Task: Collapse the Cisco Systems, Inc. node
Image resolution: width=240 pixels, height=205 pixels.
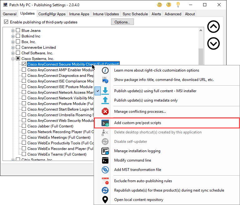Action: click(13, 59)
